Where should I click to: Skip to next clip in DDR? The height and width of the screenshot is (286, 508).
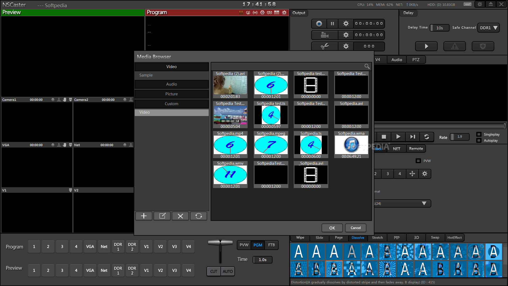[x=412, y=137]
